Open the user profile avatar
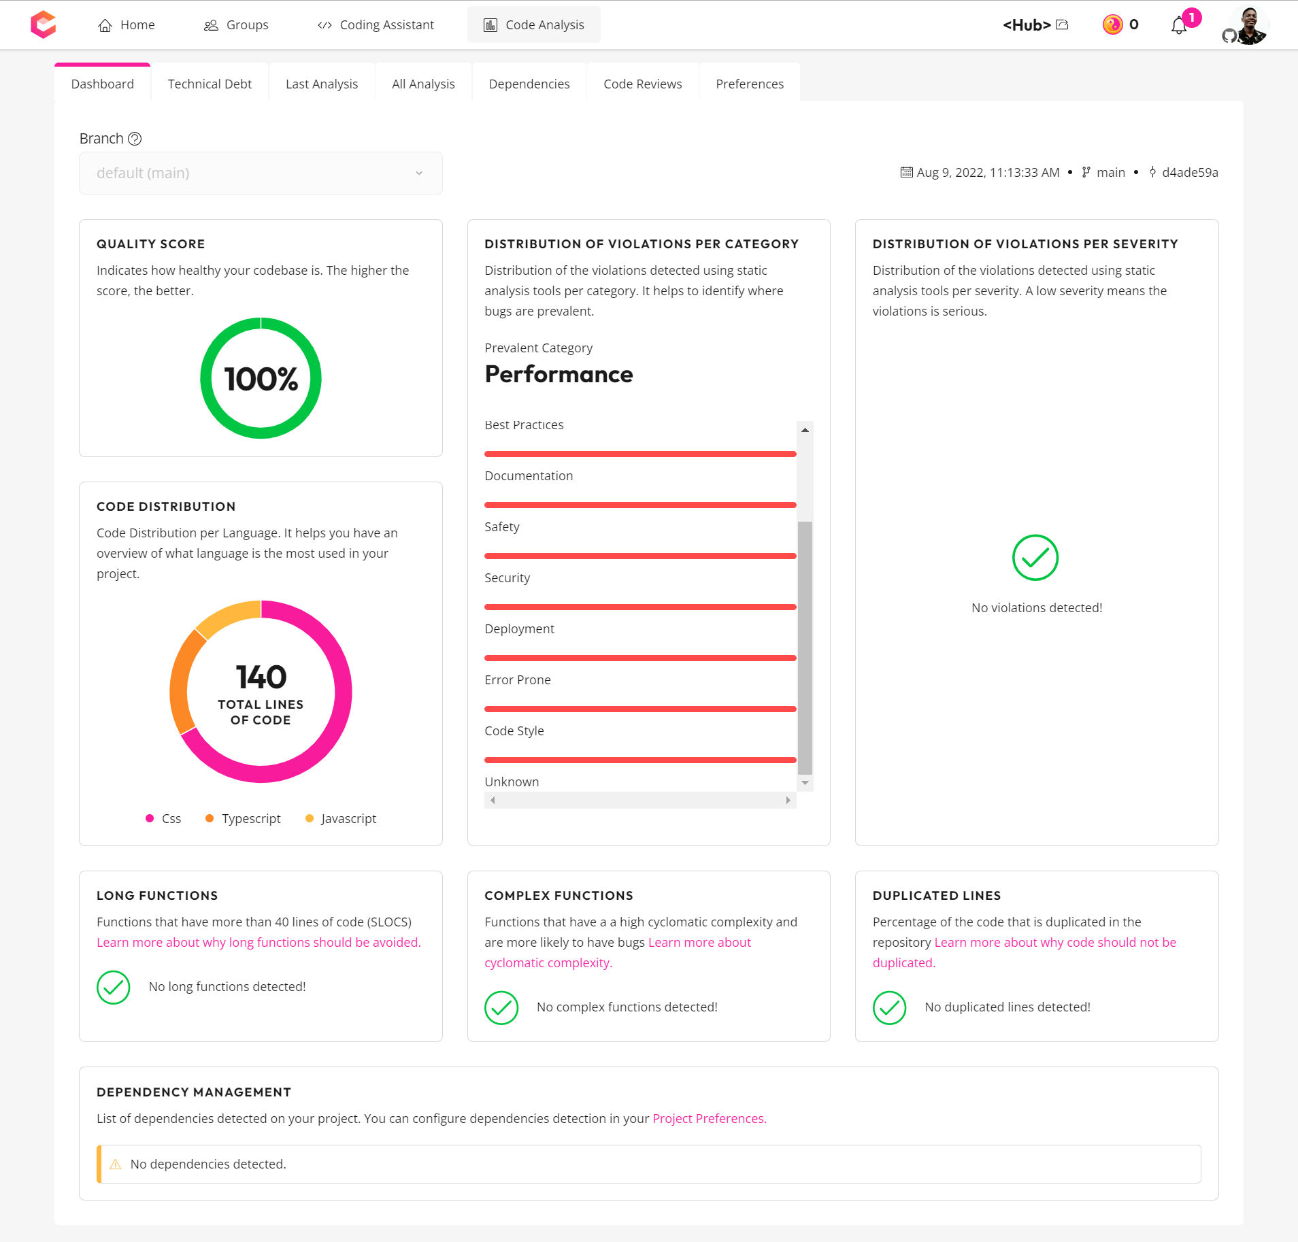This screenshot has height=1242, width=1298. tap(1247, 24)
